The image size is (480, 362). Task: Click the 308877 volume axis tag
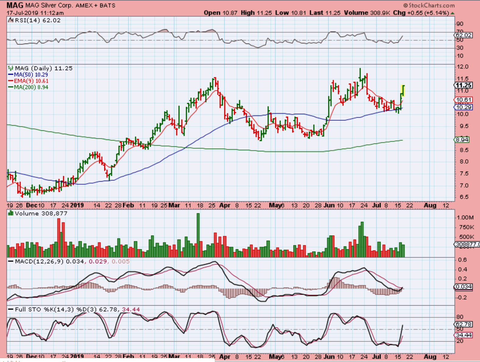[x=467, y=244]
